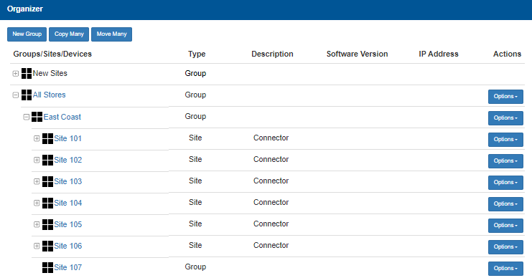The height and width of the screenshot is (278, 532).
Task: Open Options dropdown for Site 104
Action: pyautogui.click(x=505, y=204)
